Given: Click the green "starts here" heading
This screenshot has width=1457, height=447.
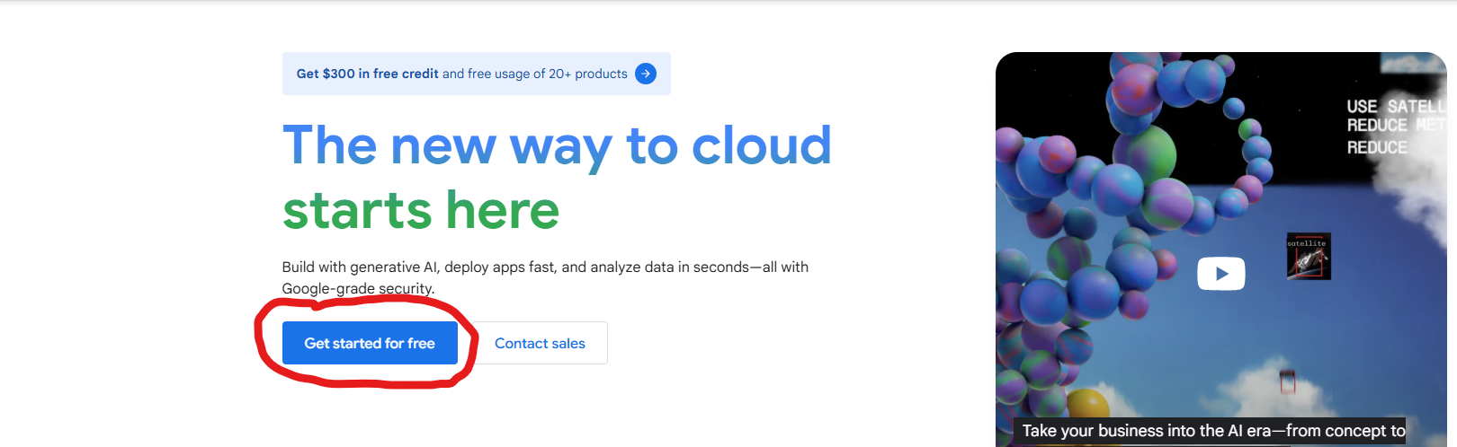Looking at the screenshot, I should tap(421, 210).
